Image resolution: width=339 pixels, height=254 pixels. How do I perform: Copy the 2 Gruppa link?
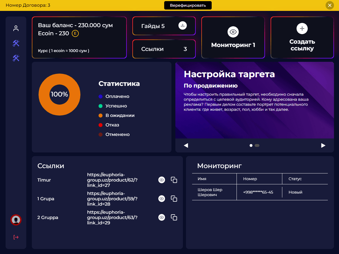click(174, 217)
